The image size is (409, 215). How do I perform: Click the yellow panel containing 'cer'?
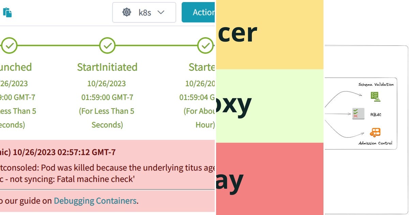tap(269, 34)
